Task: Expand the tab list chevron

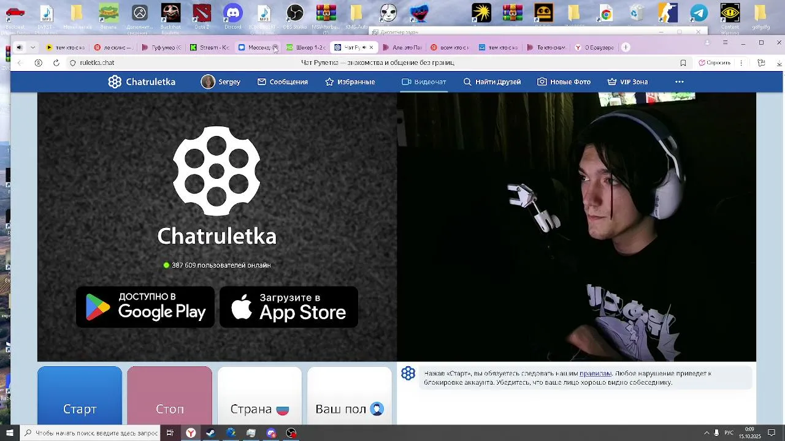Action: coord(33,48)
